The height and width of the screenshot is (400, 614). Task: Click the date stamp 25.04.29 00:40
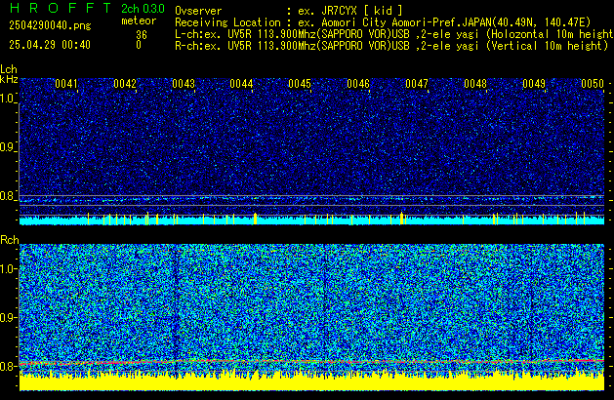tap(50, 45)
